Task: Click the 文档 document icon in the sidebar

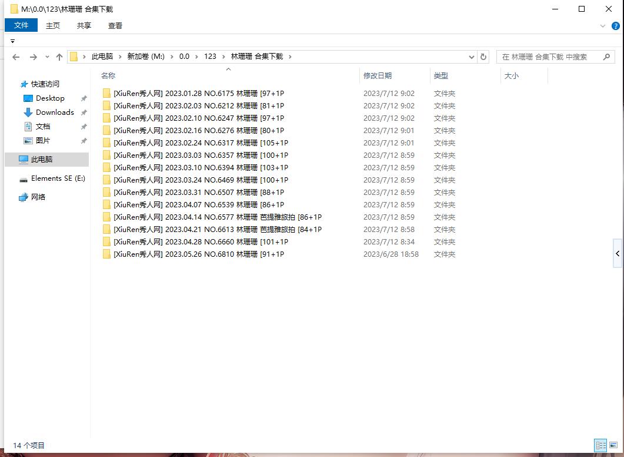Action: [x=28, y=127]
